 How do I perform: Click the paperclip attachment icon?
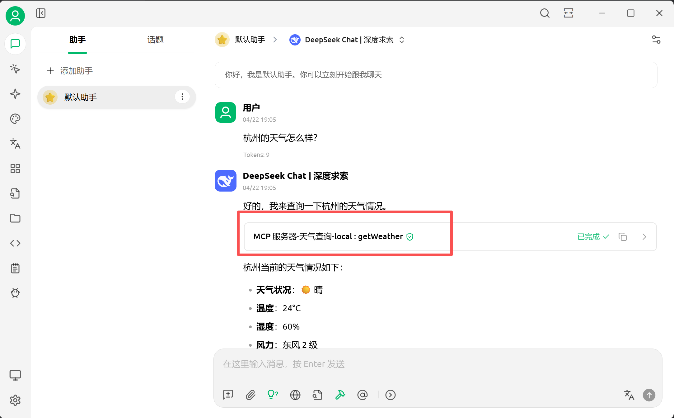[x=250, y=395]
